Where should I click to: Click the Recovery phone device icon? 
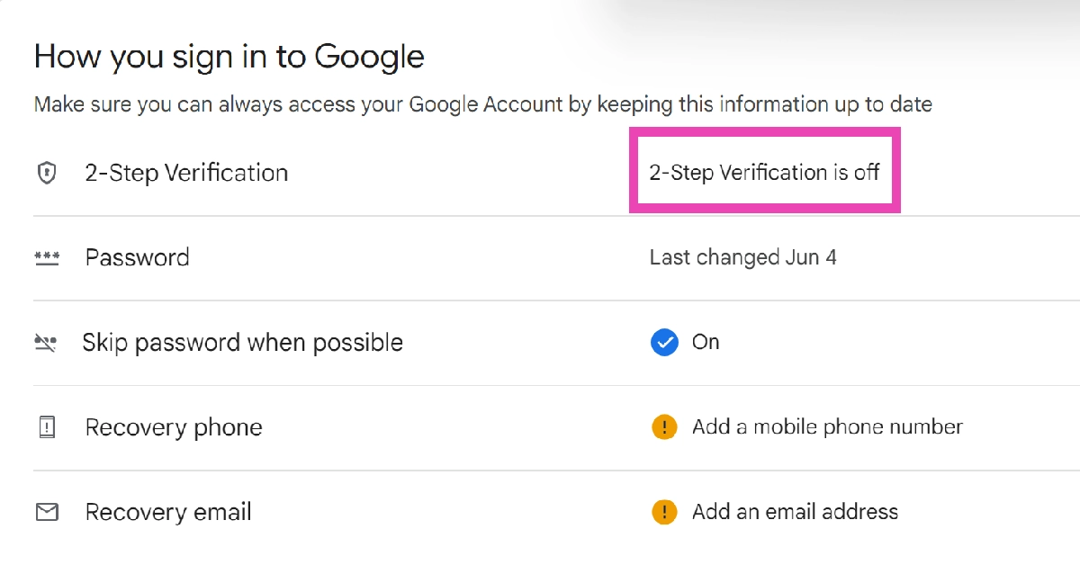click(46, 427)
